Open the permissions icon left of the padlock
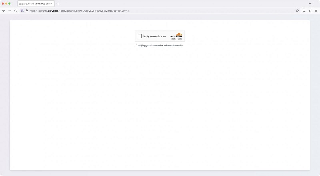 pos(22,11)
